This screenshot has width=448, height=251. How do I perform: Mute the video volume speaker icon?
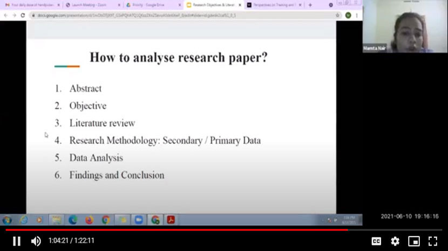(36, 241)
